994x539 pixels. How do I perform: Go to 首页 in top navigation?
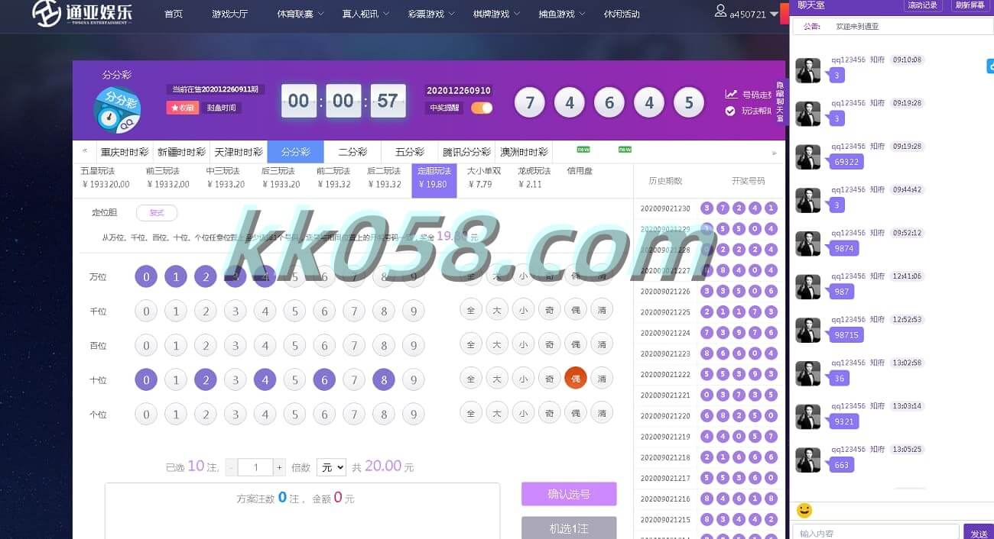[x=174, y=14]
